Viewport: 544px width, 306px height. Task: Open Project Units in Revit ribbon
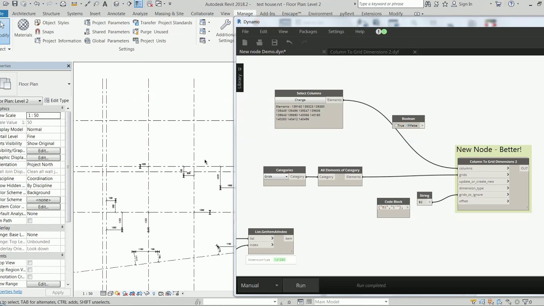[149, 41]
